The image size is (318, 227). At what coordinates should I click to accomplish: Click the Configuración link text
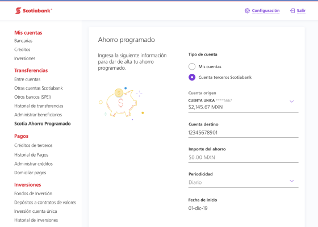click(x=266, y=11)
